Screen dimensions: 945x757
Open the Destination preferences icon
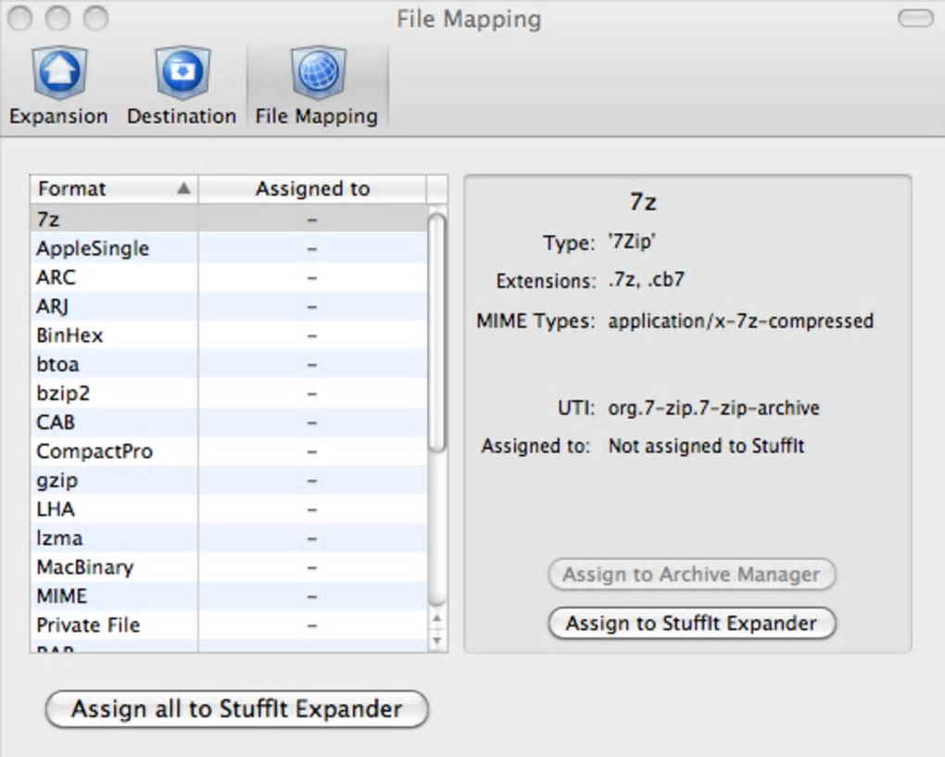[182, 74]
